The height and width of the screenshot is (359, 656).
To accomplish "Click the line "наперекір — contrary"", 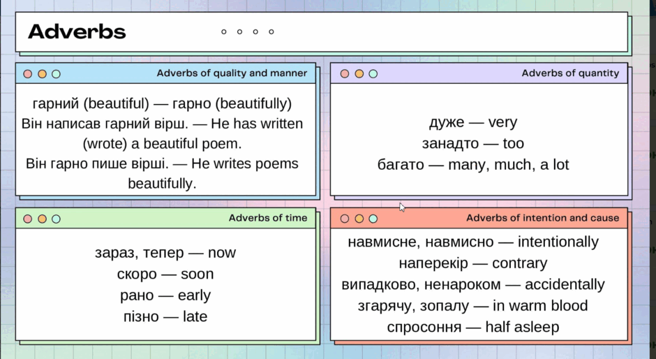I will pos(473,263).
